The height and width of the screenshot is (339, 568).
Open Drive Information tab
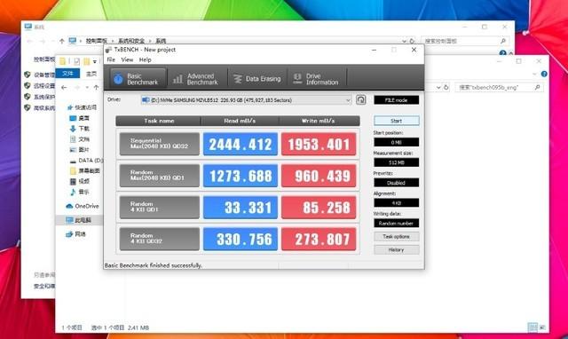pos(317,79)
